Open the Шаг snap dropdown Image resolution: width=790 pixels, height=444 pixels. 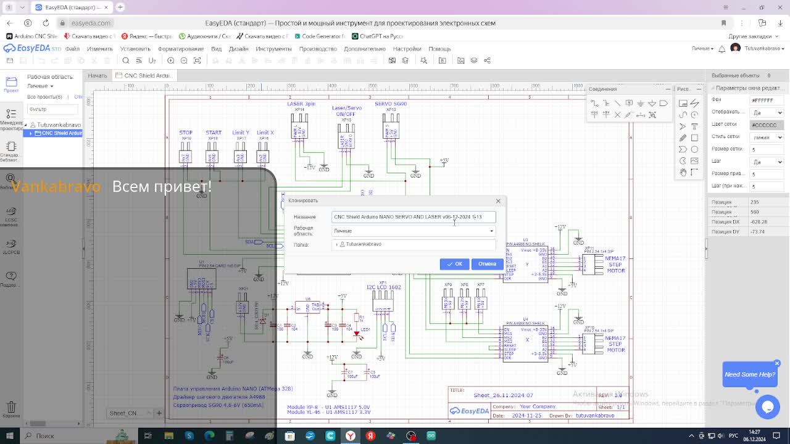coord(767,162)
